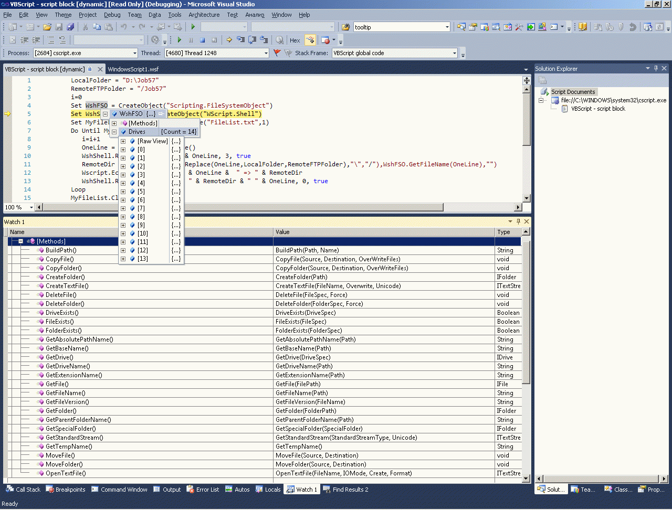Screen dimensions: 672x510
Task: Switch to the Class View tab
Action: coord(617,490)
